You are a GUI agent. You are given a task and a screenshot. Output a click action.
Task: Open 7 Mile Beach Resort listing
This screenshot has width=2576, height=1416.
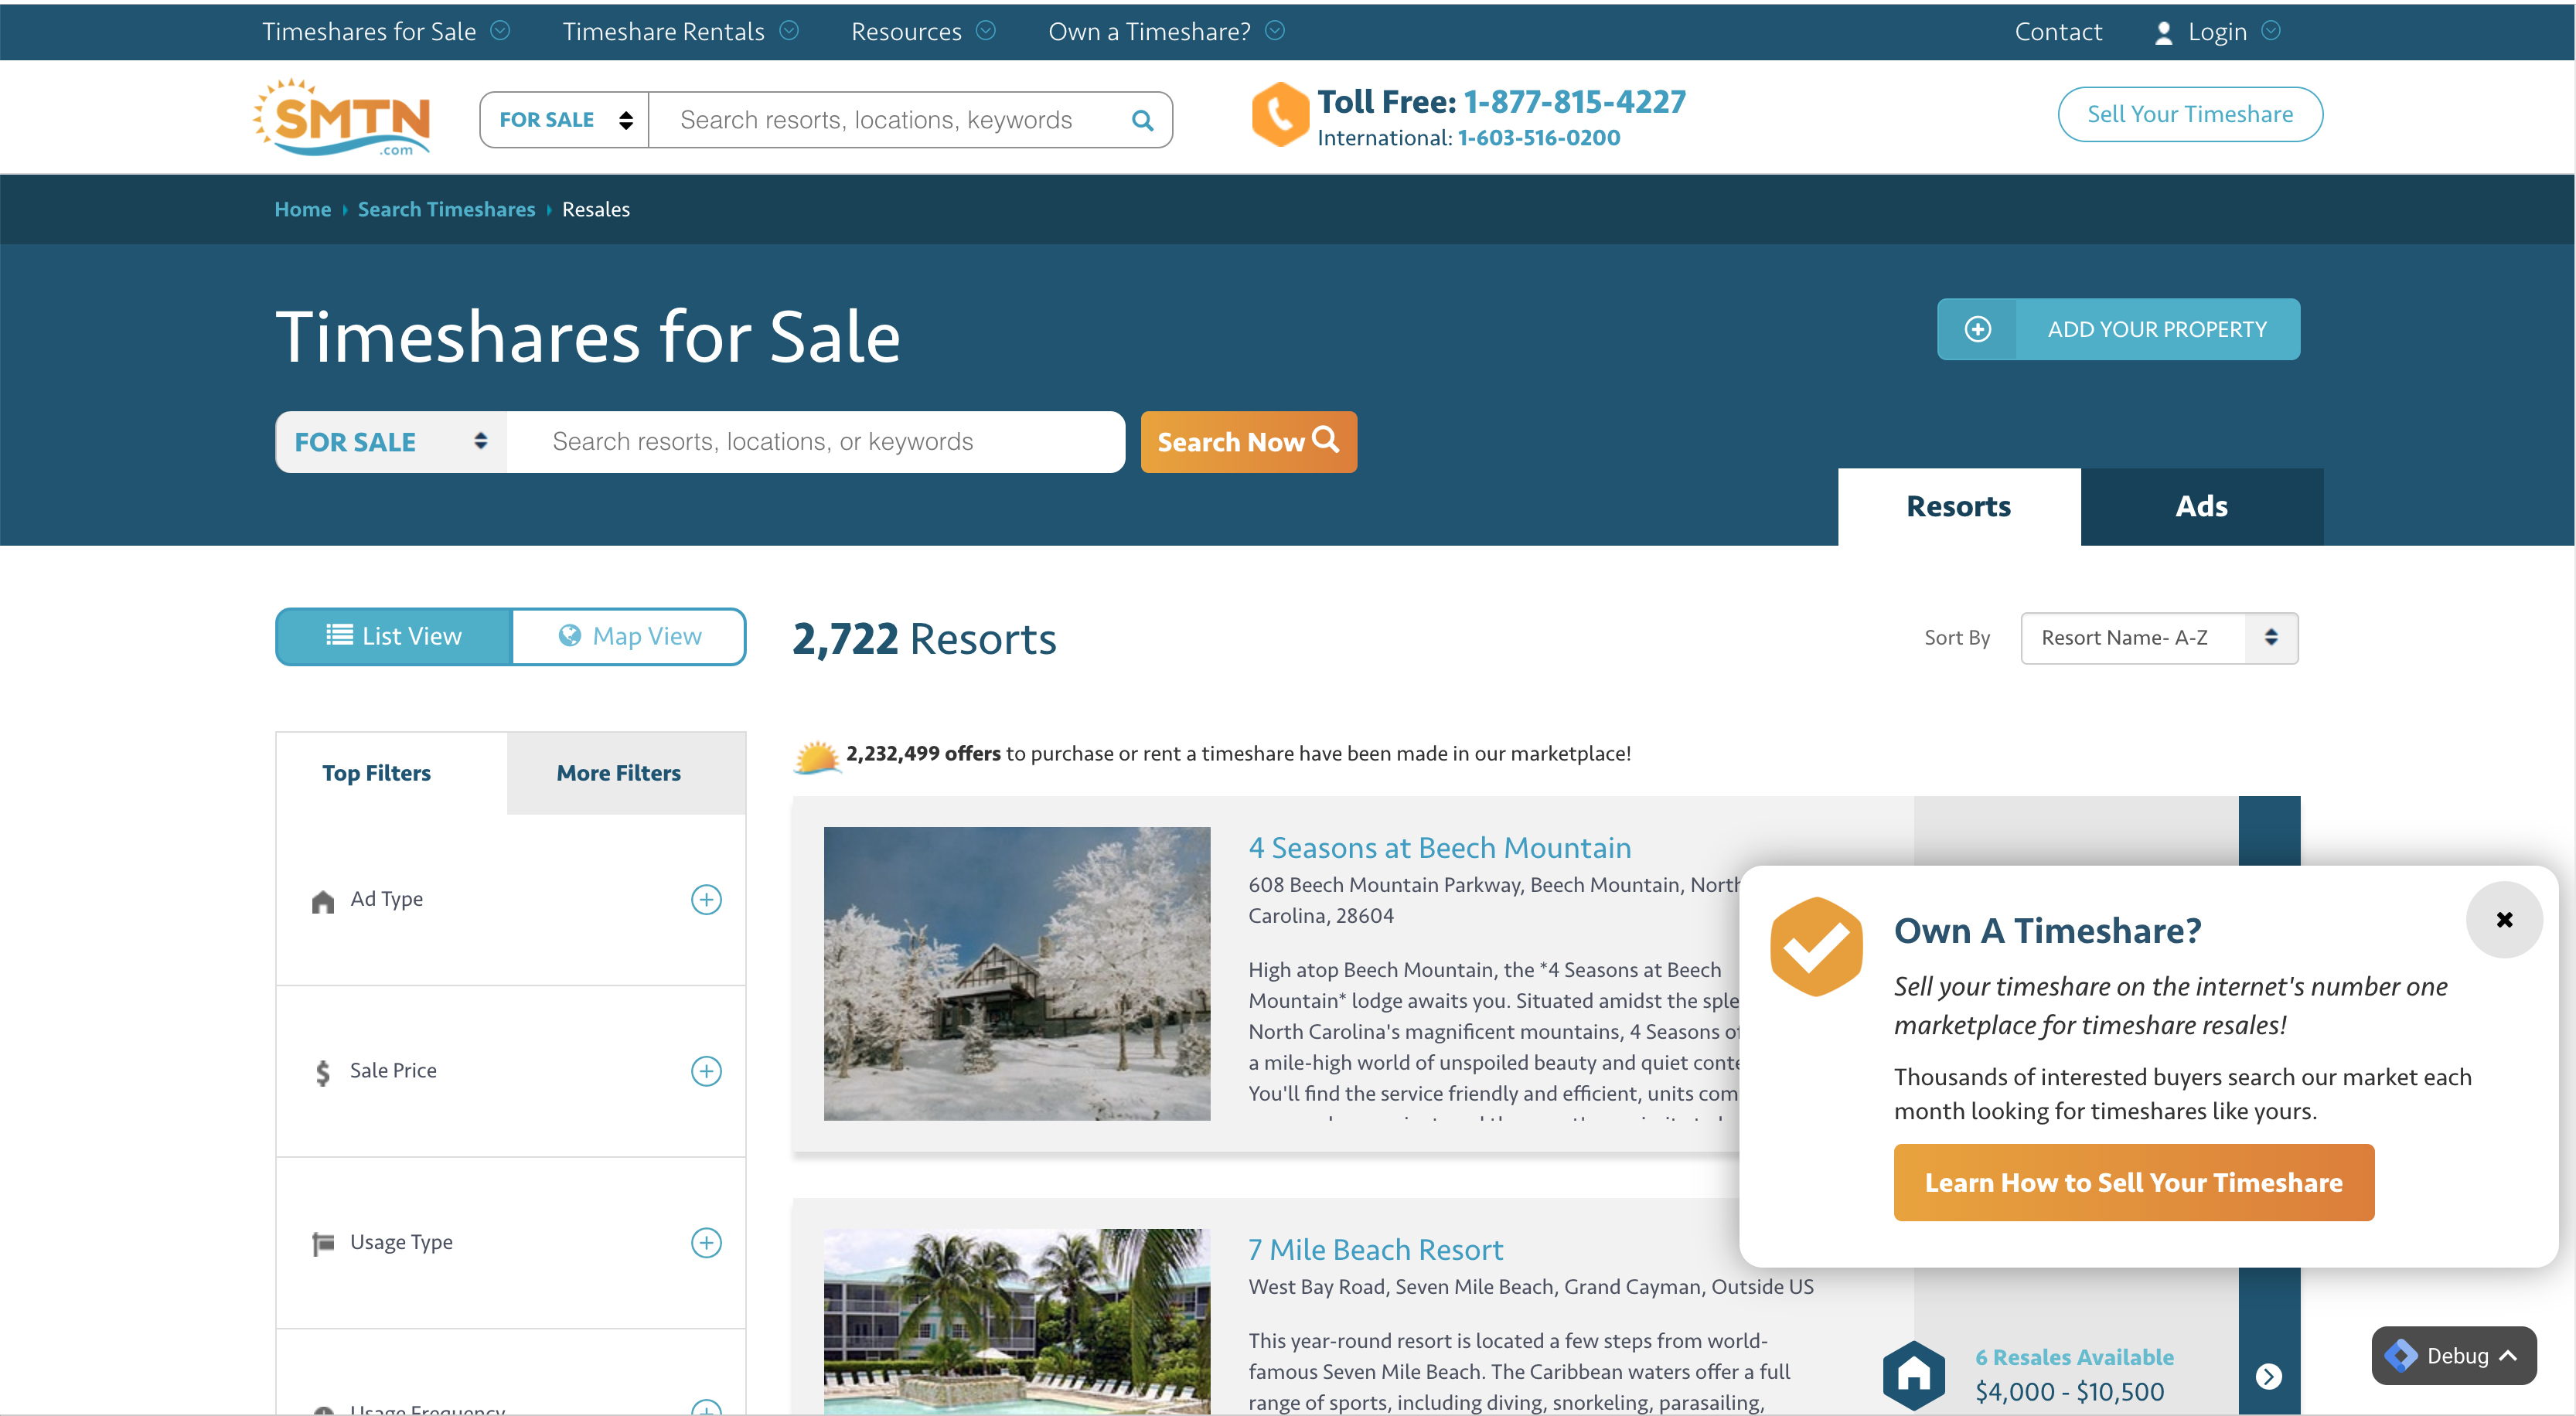(x=1375, y=1250)
